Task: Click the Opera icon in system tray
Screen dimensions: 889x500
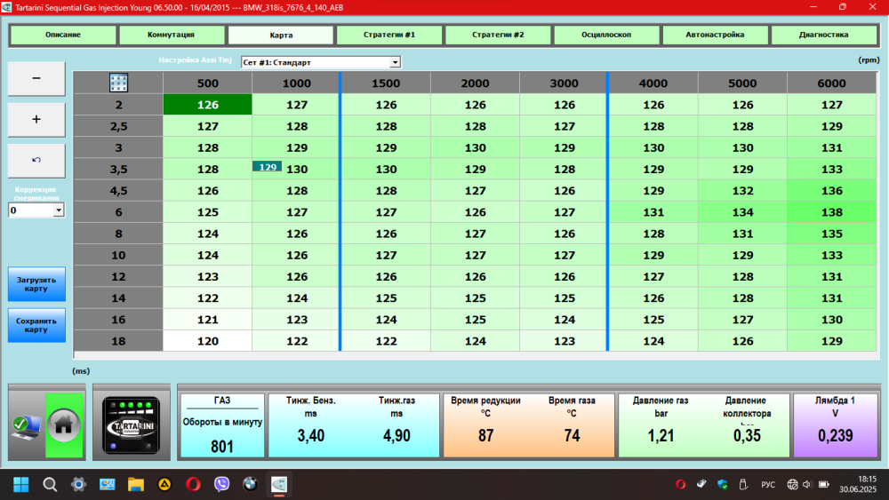Action: 681,484
